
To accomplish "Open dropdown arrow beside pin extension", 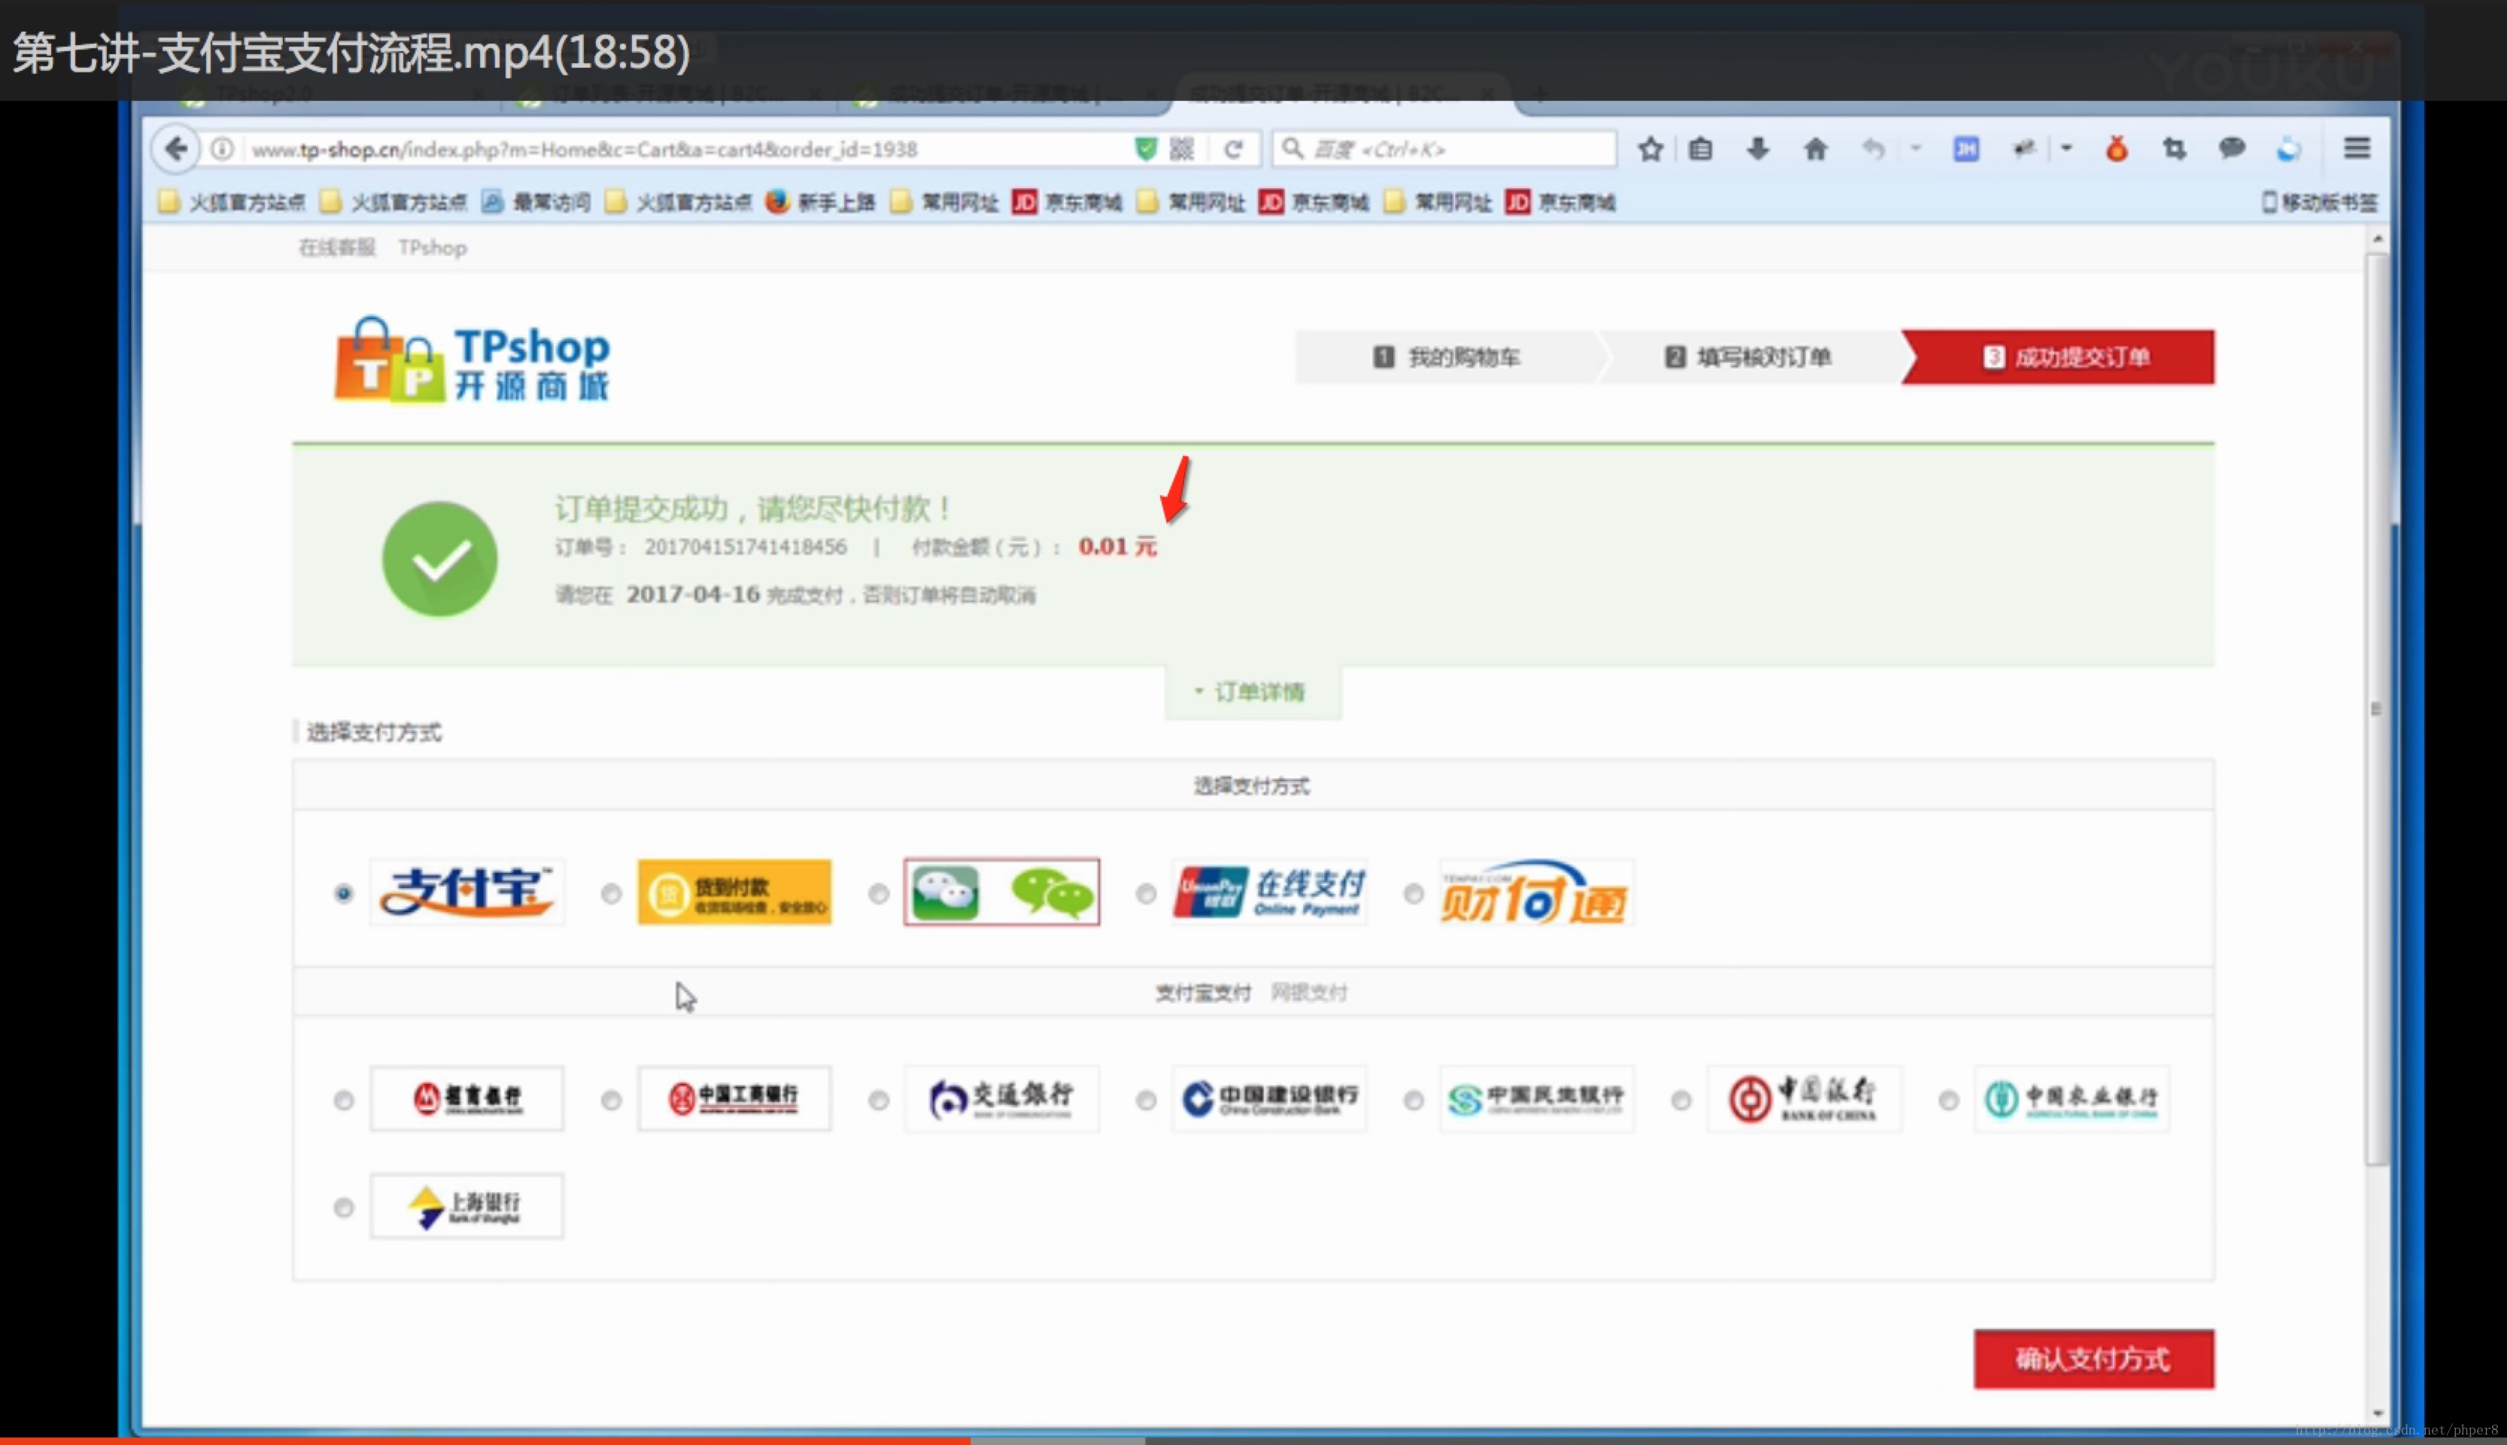I will coord(2067,149).
